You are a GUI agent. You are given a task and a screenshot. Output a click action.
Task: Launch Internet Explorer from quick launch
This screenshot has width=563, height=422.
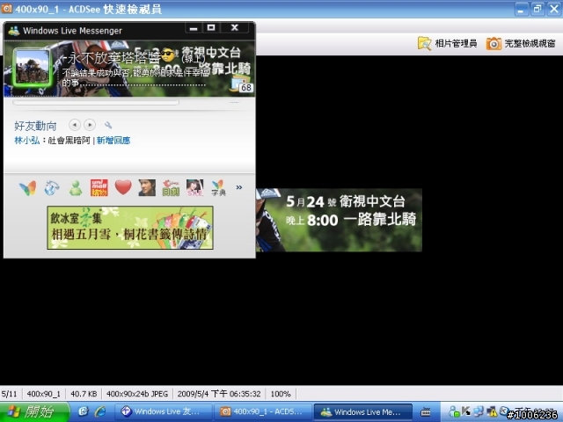click(100, 411)
